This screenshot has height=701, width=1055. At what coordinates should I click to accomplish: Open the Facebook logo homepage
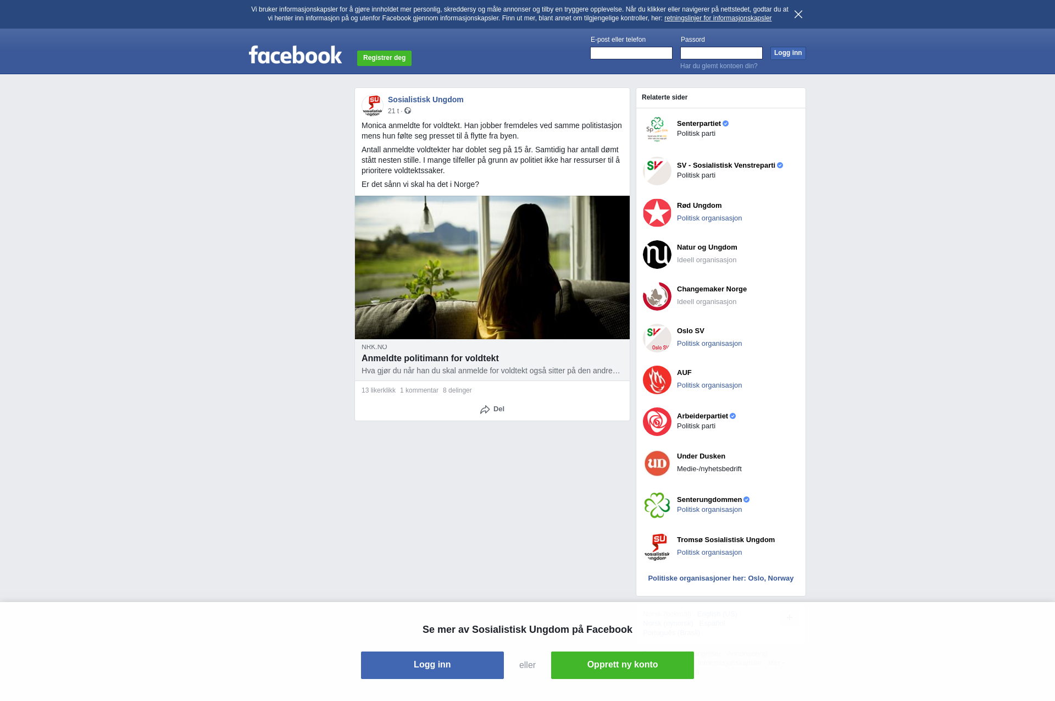click(295, 54)
